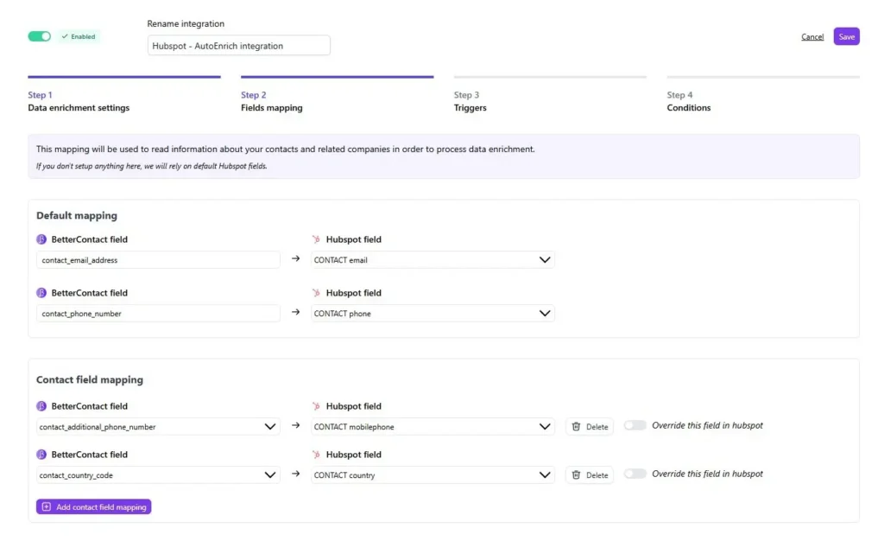Image resolution: width=884 pixels, height=541 pixels.
Task: Enable override for CONTACT mobilephone field
Action: pos(635,425)
